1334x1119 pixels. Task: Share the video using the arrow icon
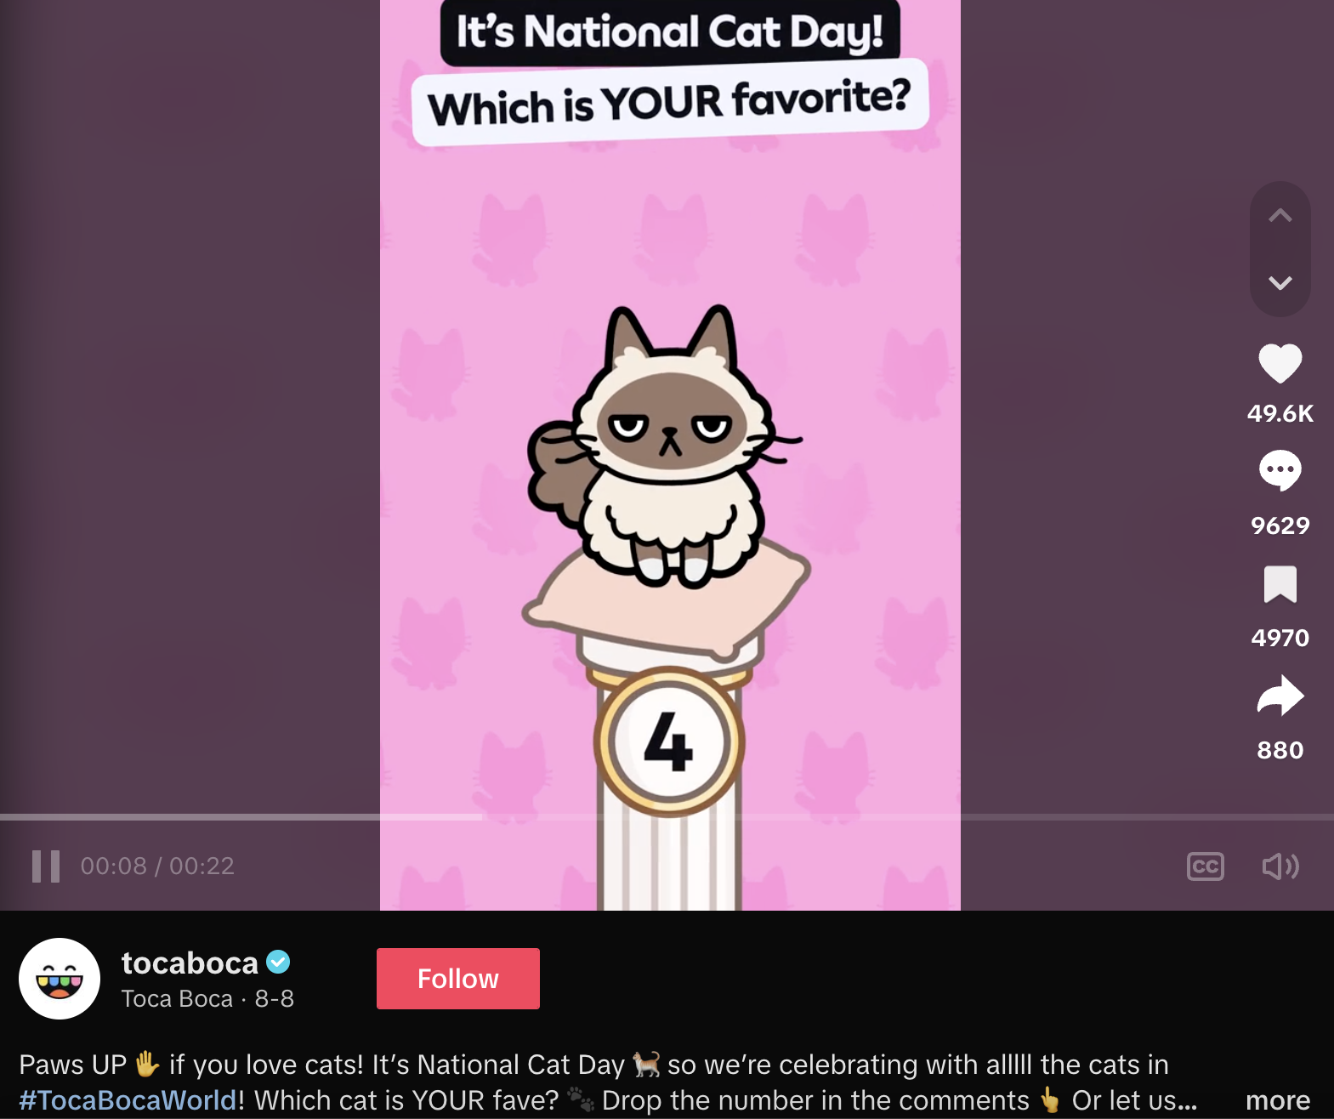(x=1280, y=696)
